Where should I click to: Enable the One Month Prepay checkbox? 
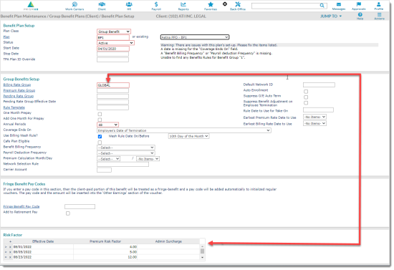[x=100, y=114]
